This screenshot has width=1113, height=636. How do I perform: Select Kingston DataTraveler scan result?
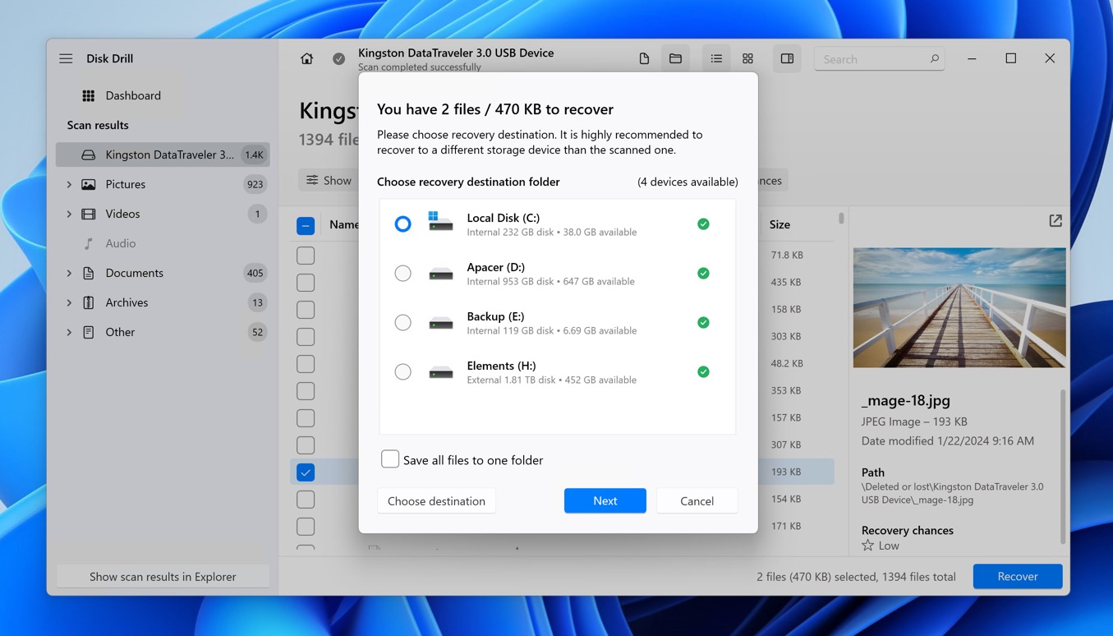point(163,154)
